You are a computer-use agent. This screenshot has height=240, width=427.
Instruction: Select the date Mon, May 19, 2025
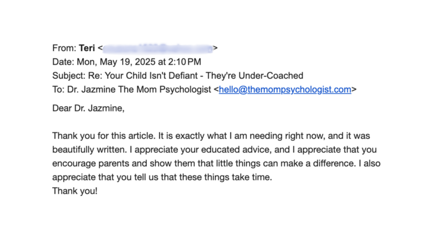[x=116, y=62]
